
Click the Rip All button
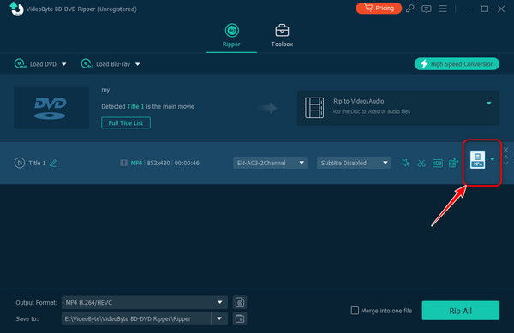tap(461, 311)
